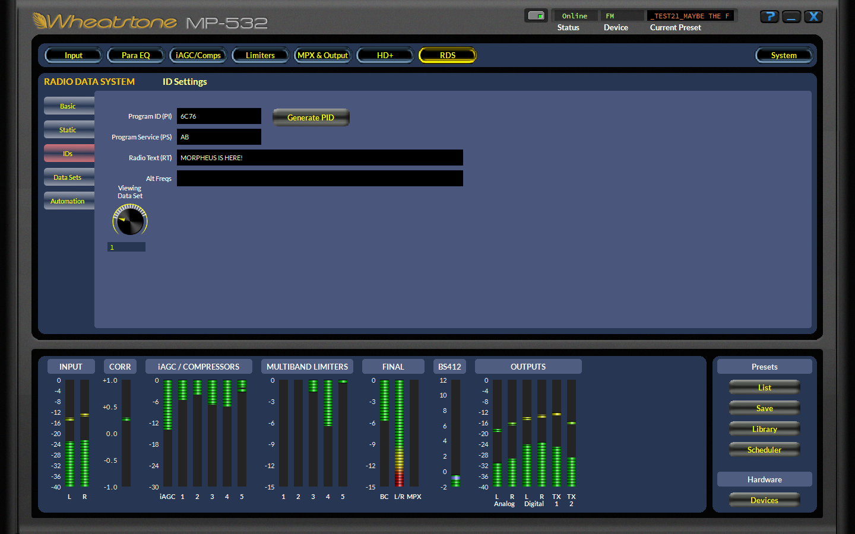The height and width of the screenshot is (534, 855).
Task: Open the Data Sets section
Action: (69, 177)
